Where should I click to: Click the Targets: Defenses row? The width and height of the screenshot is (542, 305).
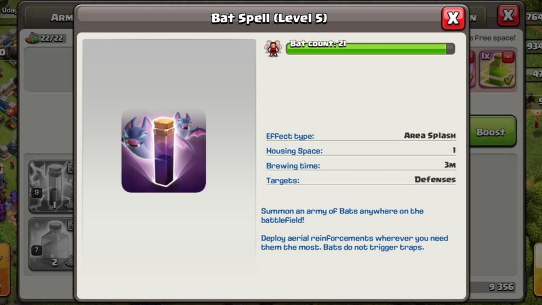361,180
